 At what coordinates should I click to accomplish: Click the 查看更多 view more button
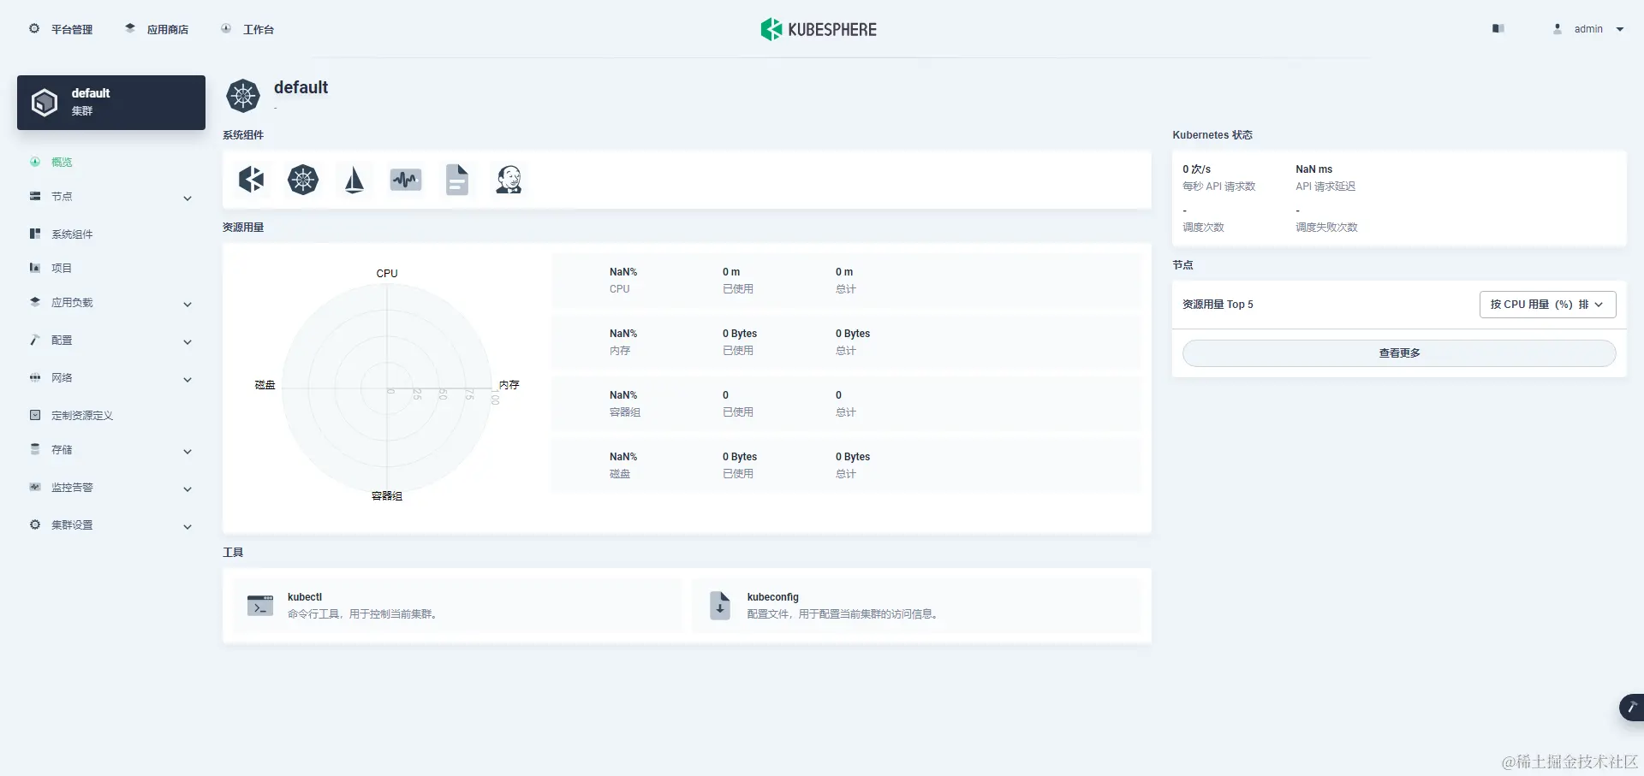[1399, 353]
